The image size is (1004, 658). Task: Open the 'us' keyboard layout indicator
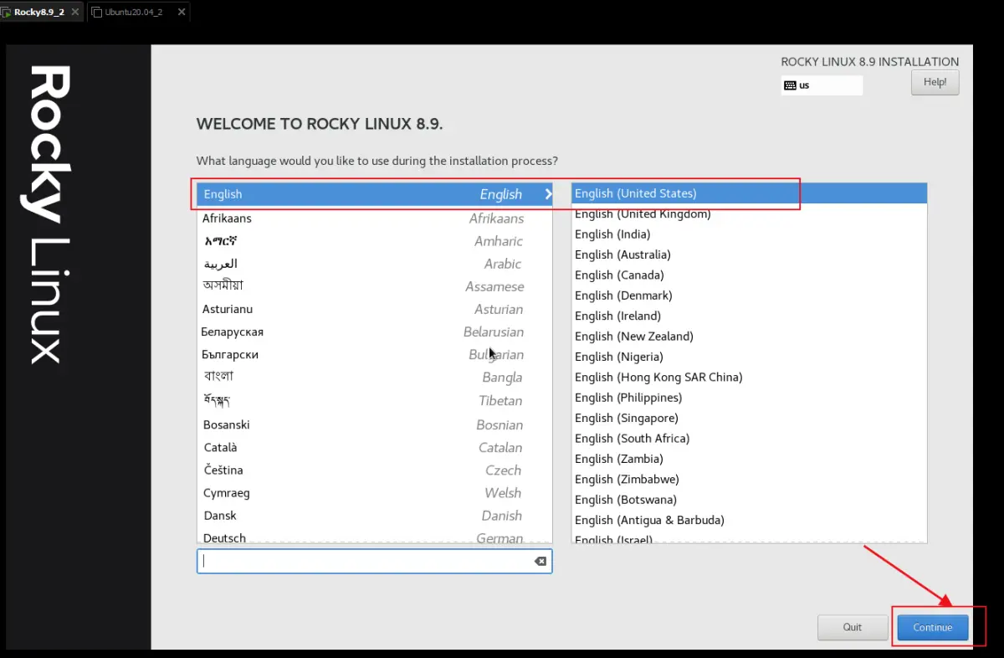click(x=822, y=85)
